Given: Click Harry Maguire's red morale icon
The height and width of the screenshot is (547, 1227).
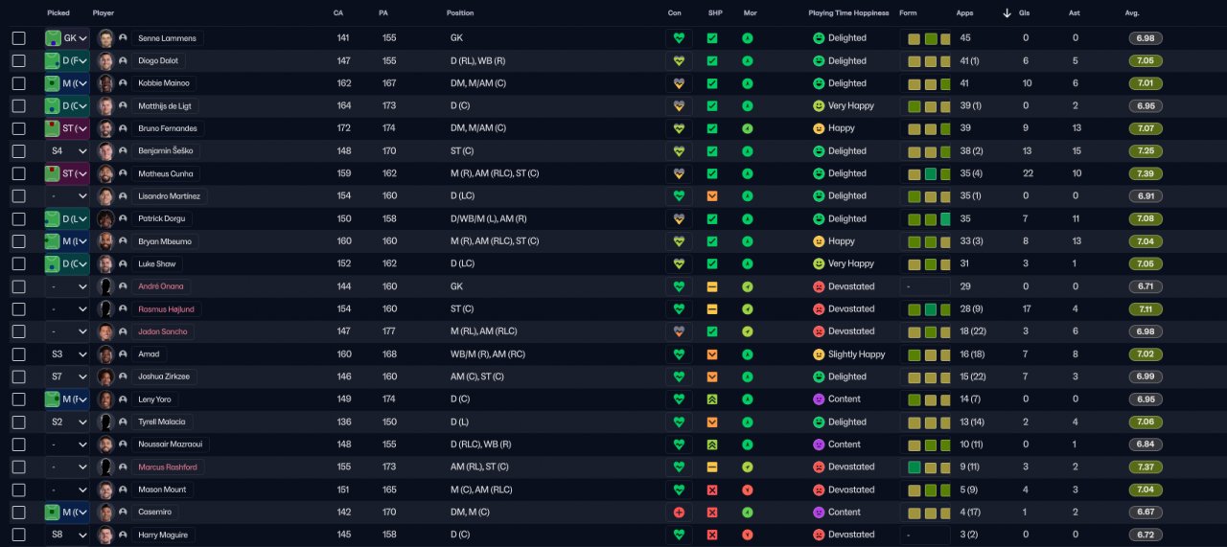Looking at the screenshot, I should pyautogui.click(x=748, y=535).
